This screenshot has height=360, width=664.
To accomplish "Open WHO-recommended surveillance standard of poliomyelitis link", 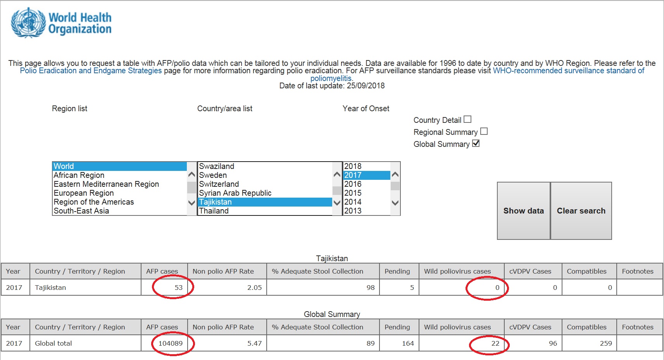I will [569, 71].
